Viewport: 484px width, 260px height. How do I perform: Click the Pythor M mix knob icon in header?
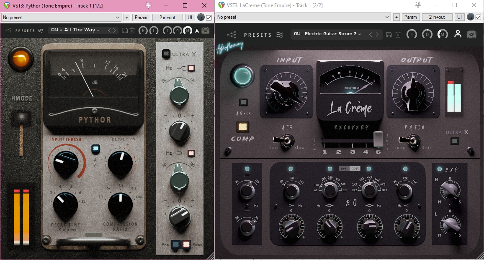click(188, 30)
